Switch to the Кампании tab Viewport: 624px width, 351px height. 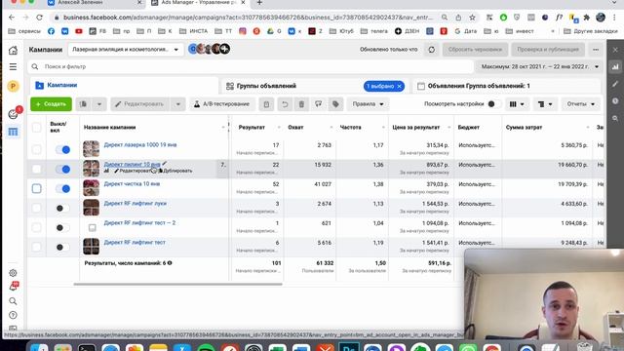124,85
